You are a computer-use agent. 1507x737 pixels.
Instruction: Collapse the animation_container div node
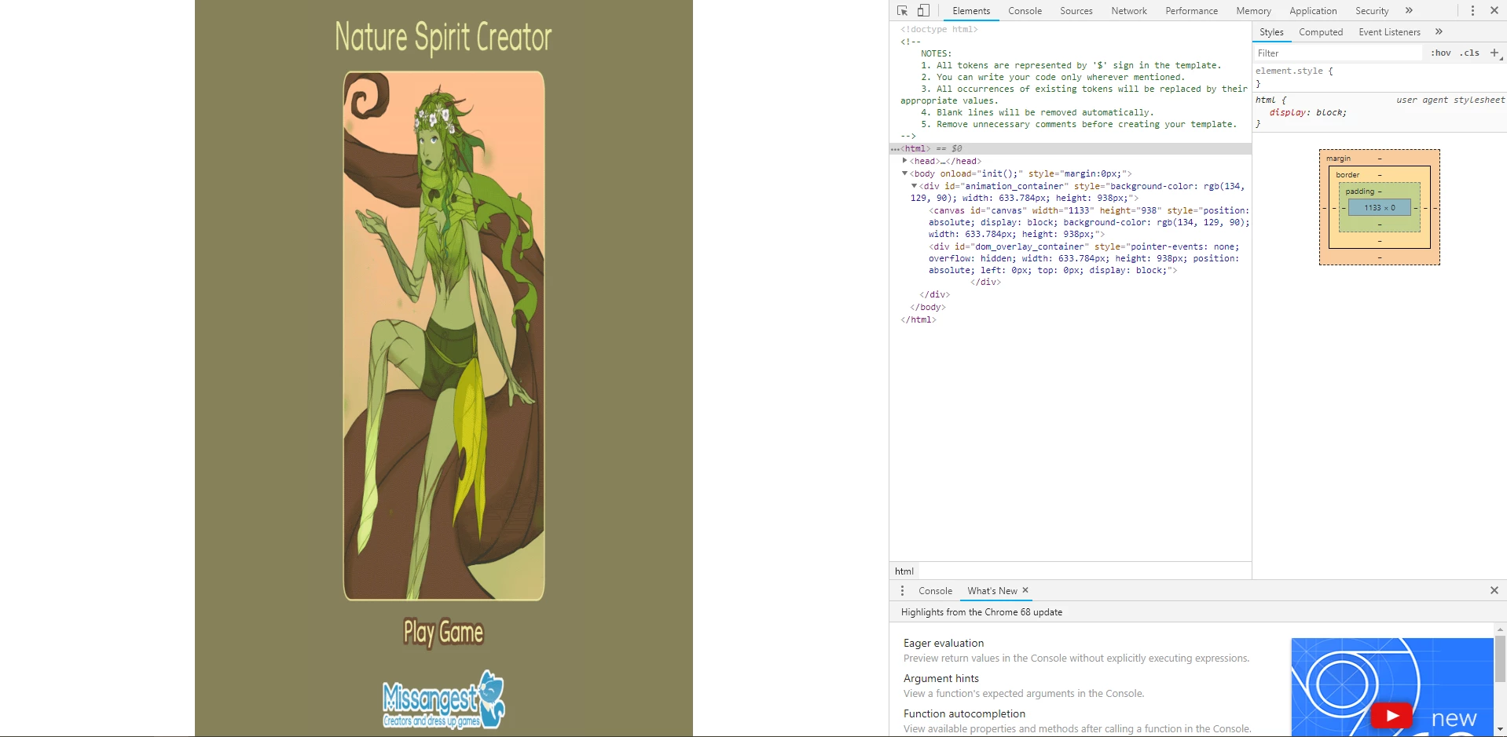pos(914,186)
